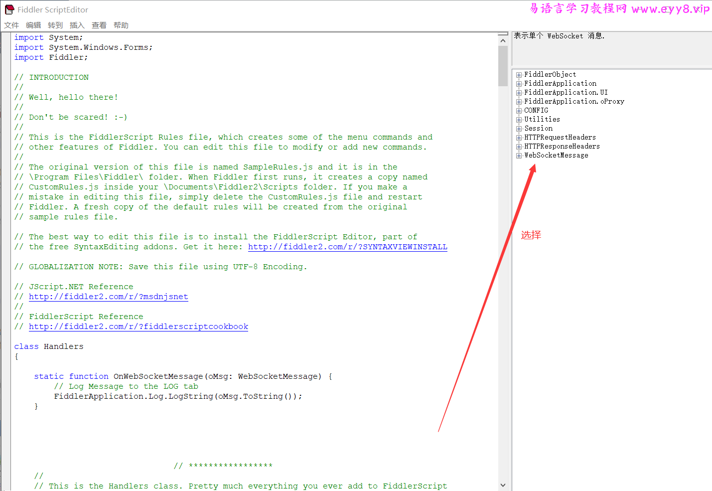The width and height of the screenshot is (712, 491).
Task: Expand the FiddlerApplication tree node
Action: point(519,84)
